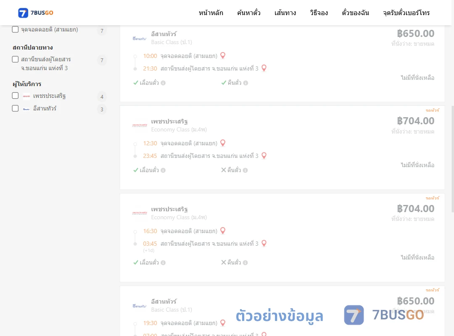Image resolution: width=454 pixels, height=336 pixels.
Task: Show คืนตั๋ว info icon on 10:00 trip
Action: [245, 83]
